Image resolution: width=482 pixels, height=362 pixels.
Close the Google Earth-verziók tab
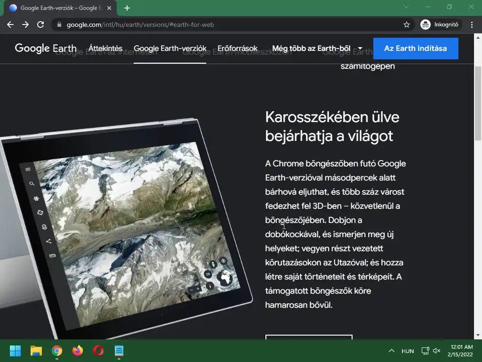click(x=109, y=8)
